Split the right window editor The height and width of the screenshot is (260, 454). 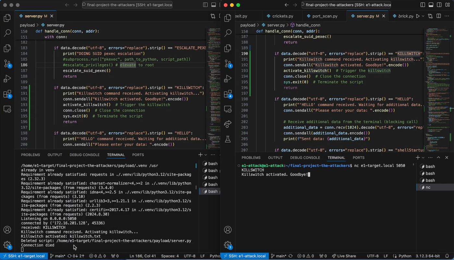[439, 16]
